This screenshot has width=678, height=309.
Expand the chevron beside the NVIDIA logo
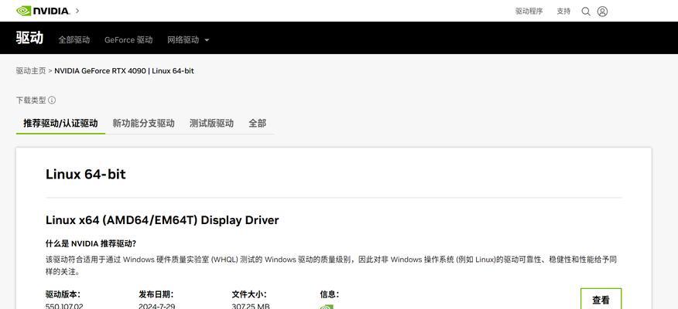tap(77, 11)
